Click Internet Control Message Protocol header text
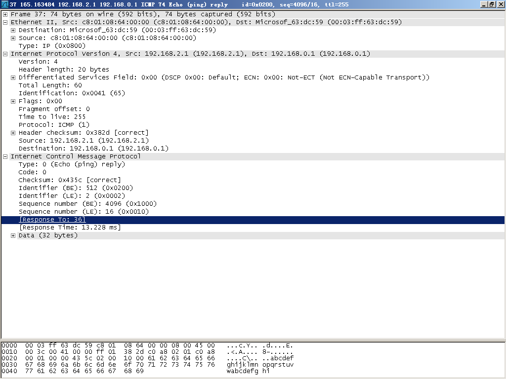The width and height of the screenshot is (506, 379). pos(76,156)
